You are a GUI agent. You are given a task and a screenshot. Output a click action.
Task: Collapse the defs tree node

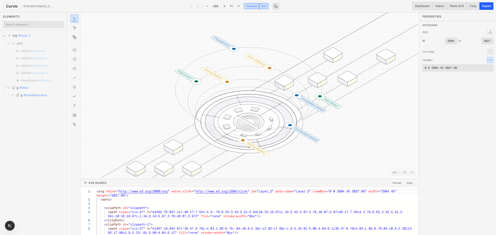(x=8, y=43)
